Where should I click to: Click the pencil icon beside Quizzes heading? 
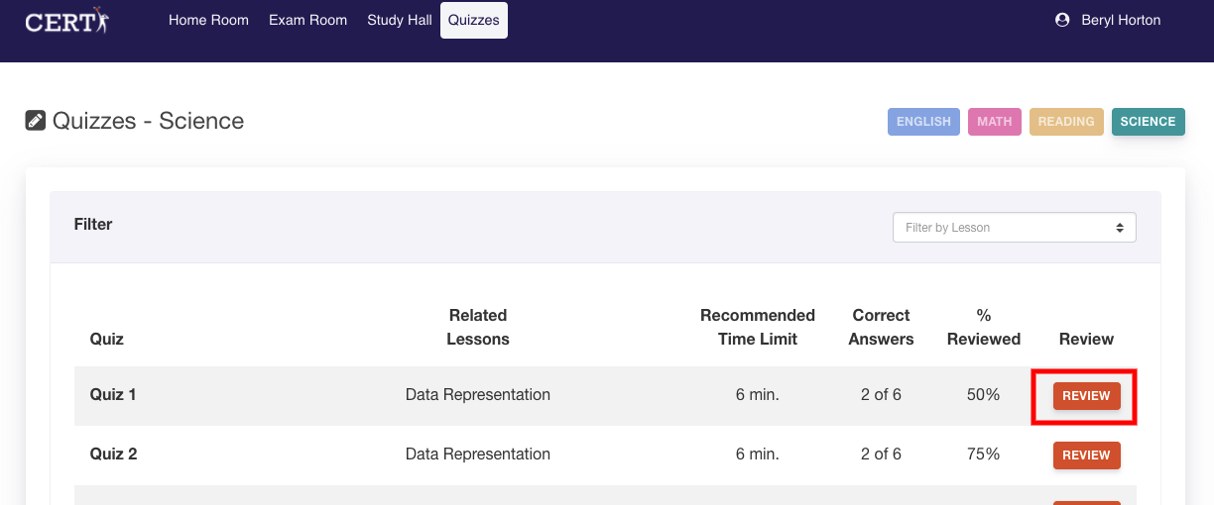(x=36, y=121)
